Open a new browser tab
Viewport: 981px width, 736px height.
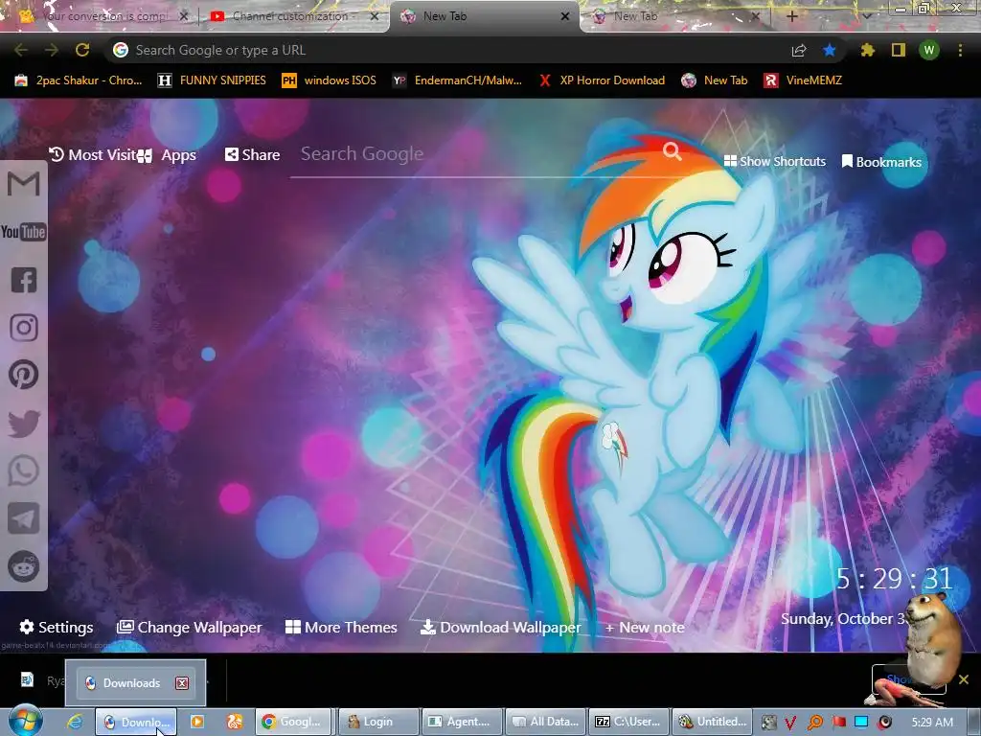click(791, 16)
